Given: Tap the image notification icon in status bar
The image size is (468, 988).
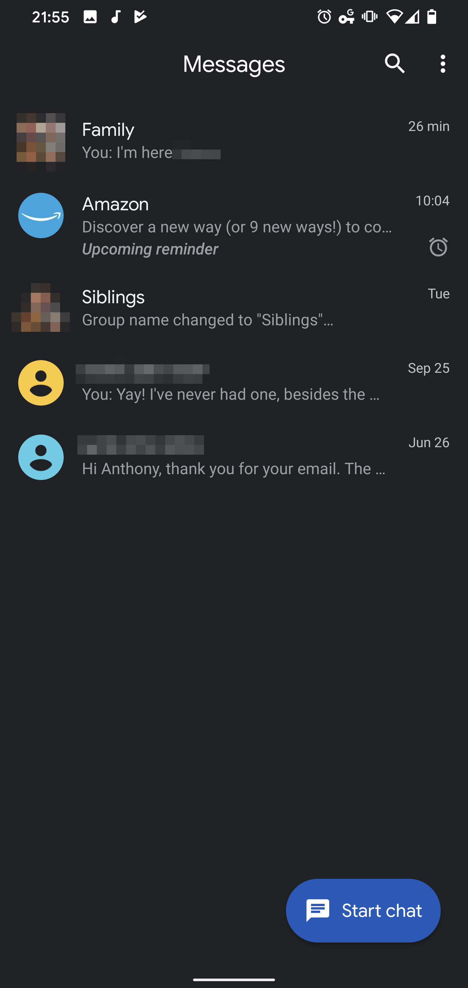Looking at the screenshot, I should tap(90, 17).
